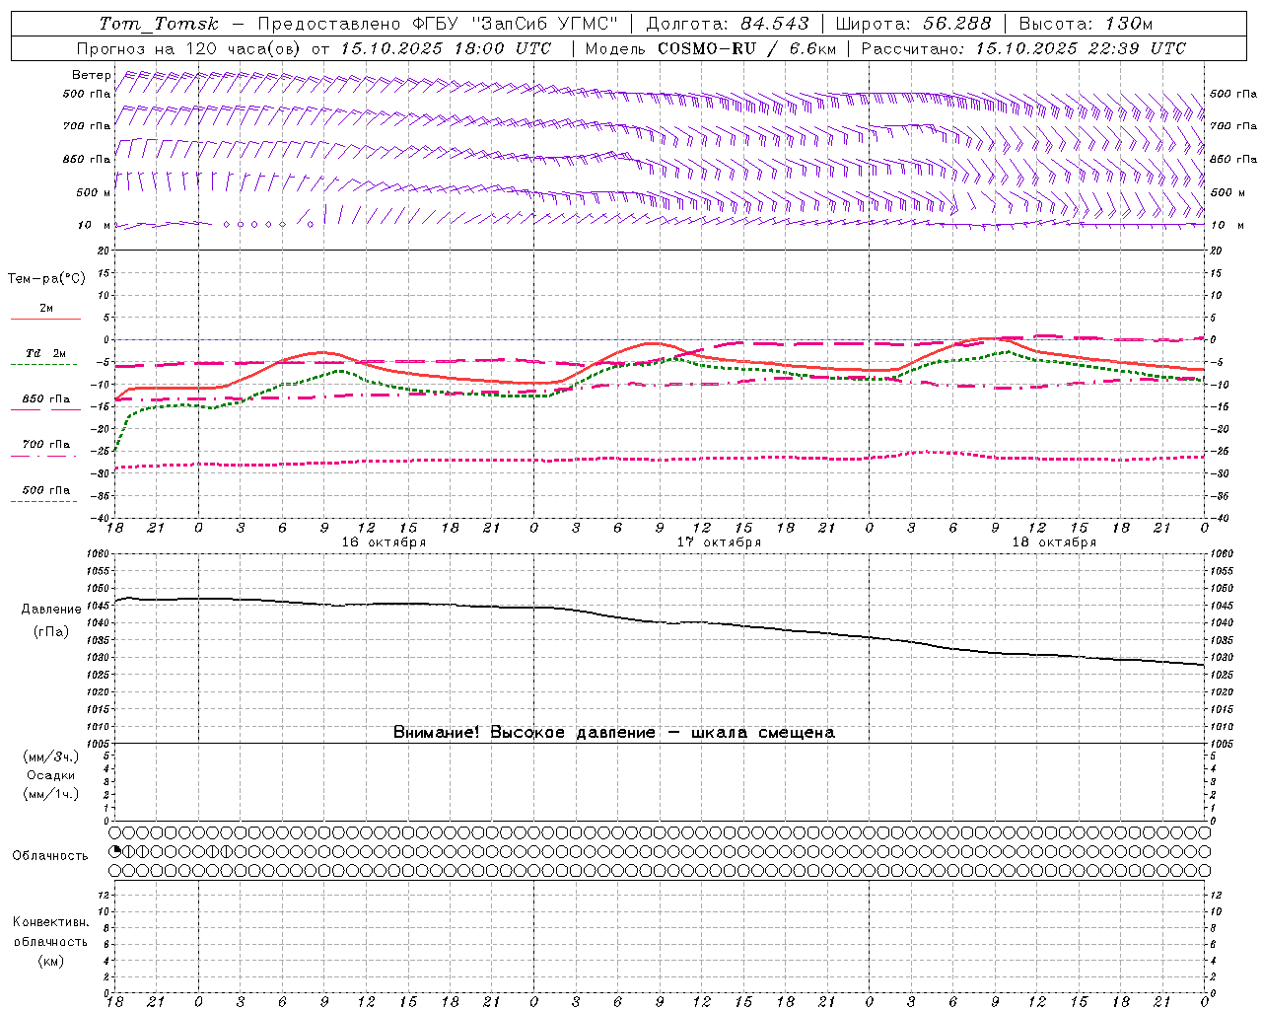Screen dimensions: 1262x1010
Task: Click the 2м temperature legend entry
Action: click(46, 309)
